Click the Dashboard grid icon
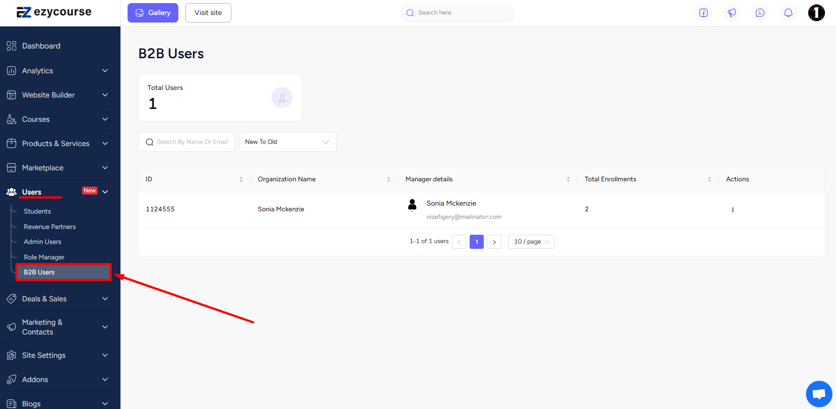Viewport: 836px width, 409px height. pyautogui.click(x=11, y=46)
